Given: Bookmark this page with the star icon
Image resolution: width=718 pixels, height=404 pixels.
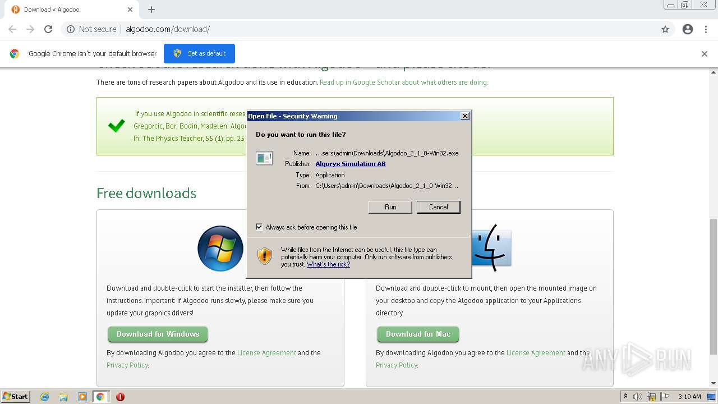Looking at the screenshot, I should point(665,29).
